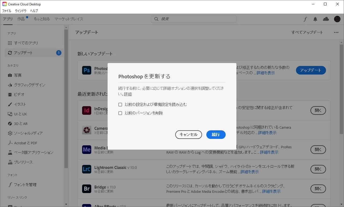Click the Camera Raw app icon
344x207 pixels.
click(x=87, y=130)
